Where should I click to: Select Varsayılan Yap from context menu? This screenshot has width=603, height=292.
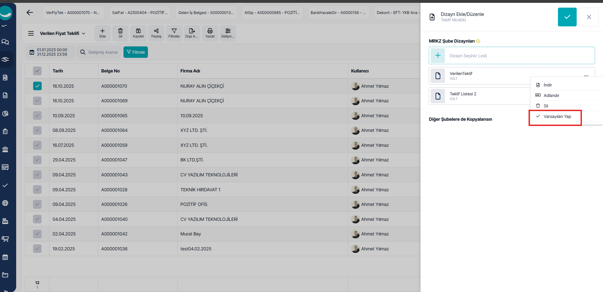click(557, 117)
